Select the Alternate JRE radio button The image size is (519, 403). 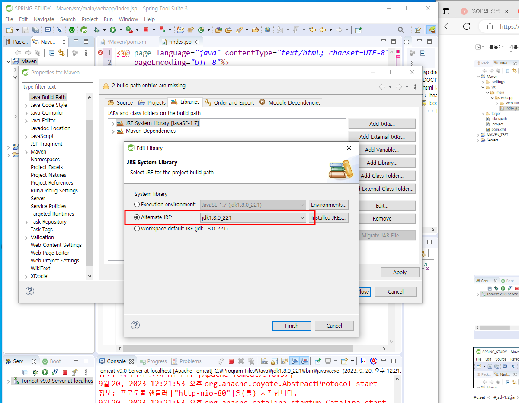(137, 217)
